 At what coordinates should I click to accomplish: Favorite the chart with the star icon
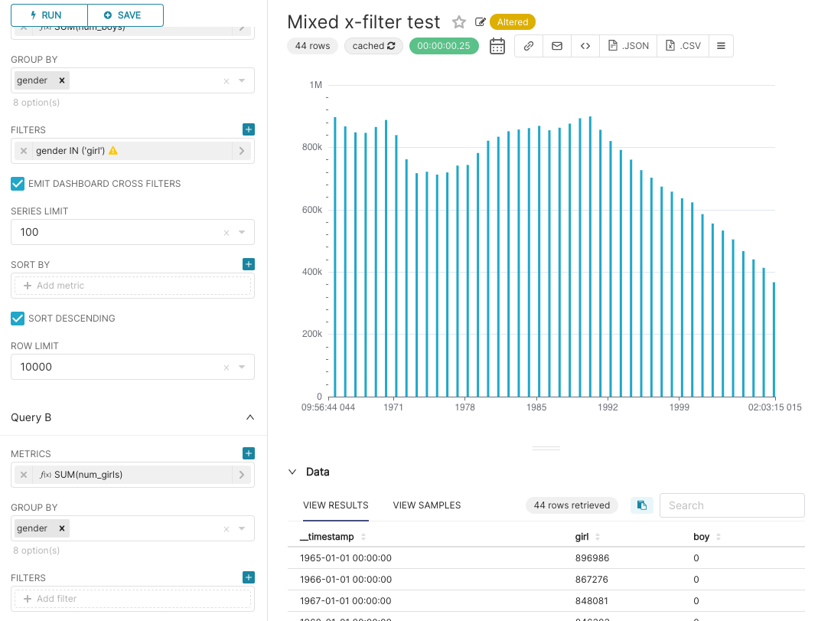459,22
